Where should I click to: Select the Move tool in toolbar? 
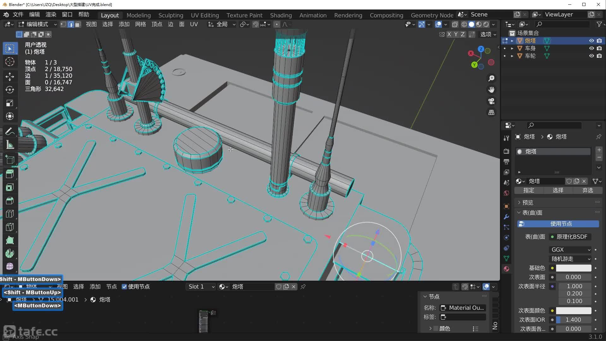pos(10,76)
